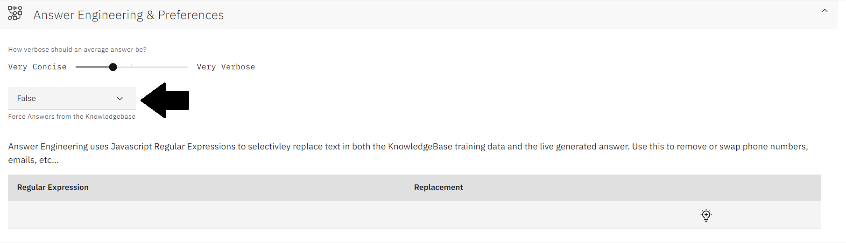Viewport: 846px width, 243px height.
Task: Click the slider track's midpoint tick mark
Action: point(132,65)
